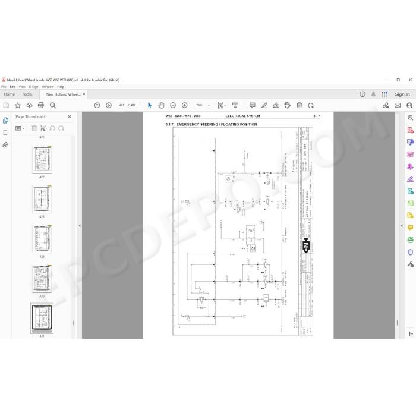This screenshot has width=416, height=416.
Task: Open the notifications bell
Action: [x=373, y=94]
